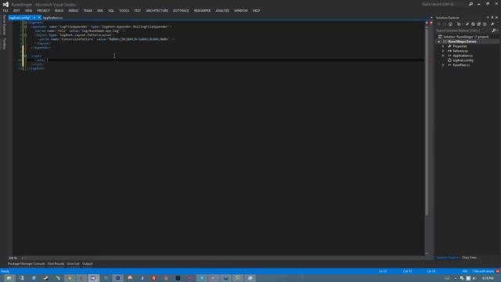Open the Error List tab
This screenshot has width=501, height=282.
[x=73, y=264]
